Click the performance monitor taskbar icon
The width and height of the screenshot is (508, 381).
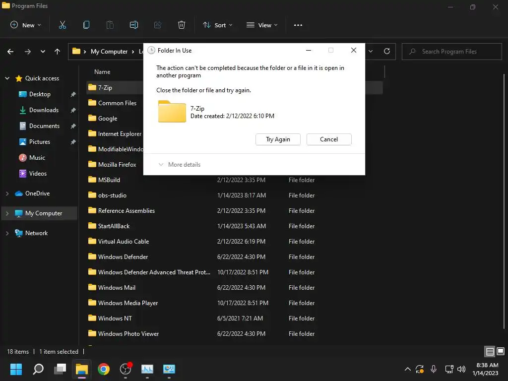pyautogui.click(x=147, y=369)
